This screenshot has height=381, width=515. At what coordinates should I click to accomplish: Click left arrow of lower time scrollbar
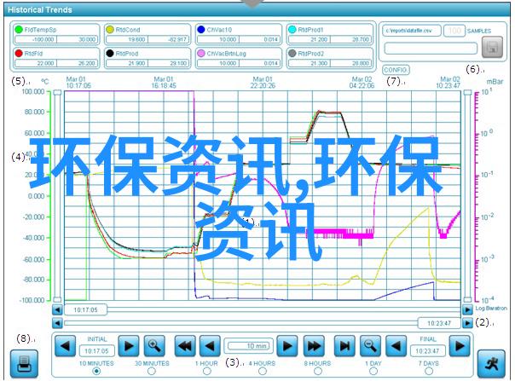click(x=57, y=323)
